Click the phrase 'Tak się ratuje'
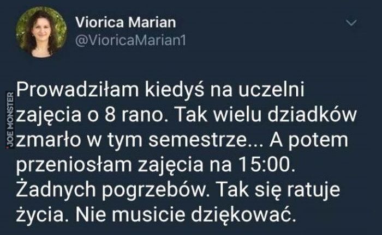 [279, 190]
